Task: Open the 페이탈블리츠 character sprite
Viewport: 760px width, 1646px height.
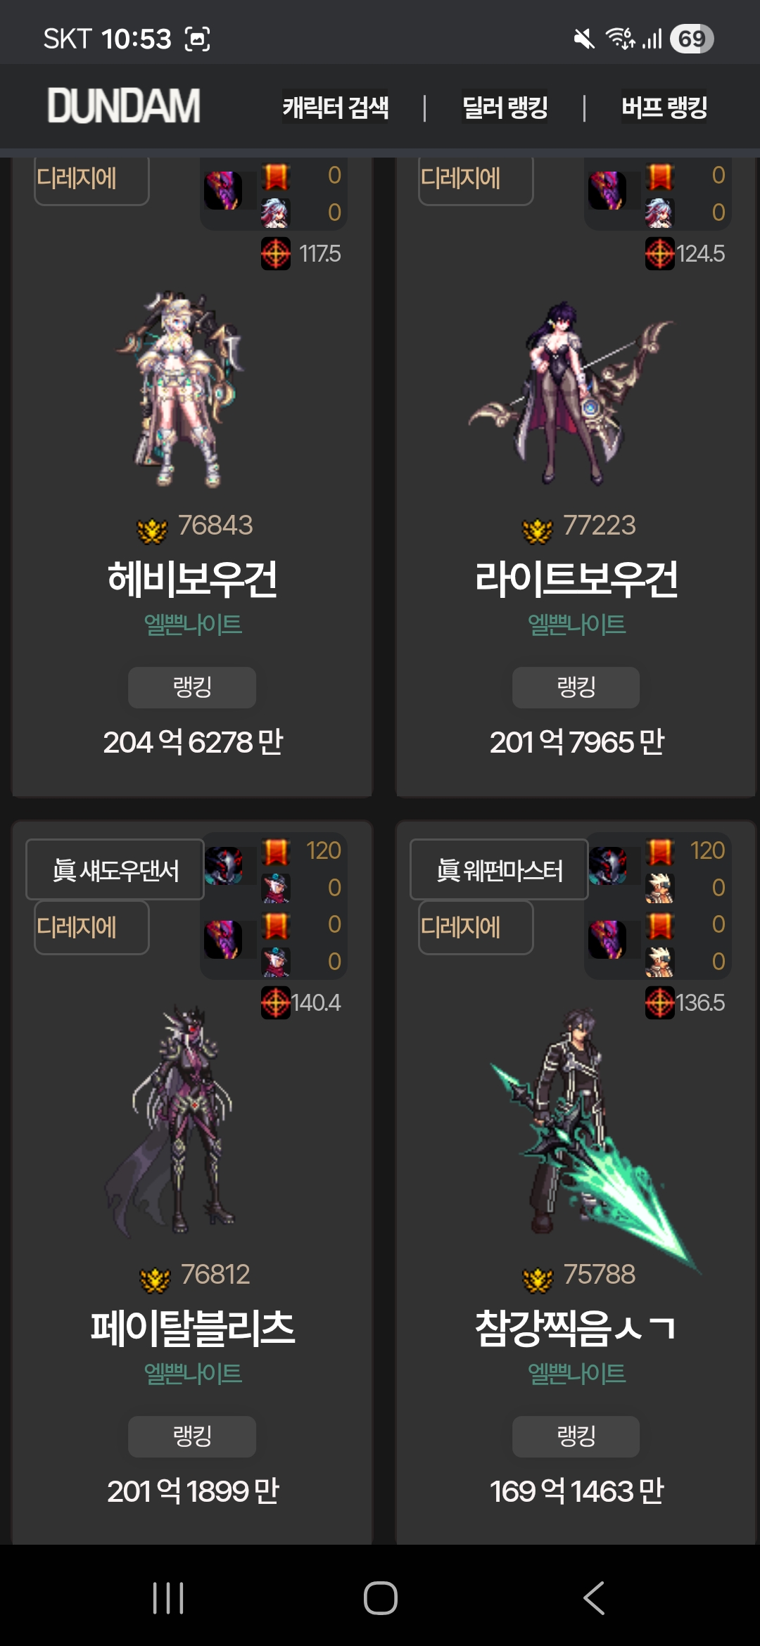Action: [172, 1118]
